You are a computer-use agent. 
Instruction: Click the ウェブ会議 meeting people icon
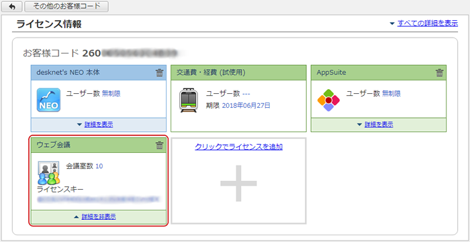tap(49, 173)
